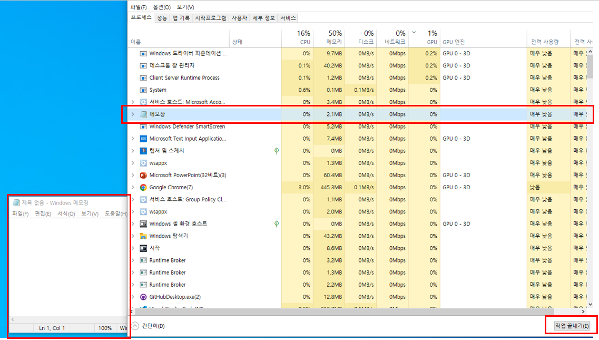Expand the Windows 탐색기 process group
Image resolution: width=599 pixels, height=340 pixels.
point(133,236)
